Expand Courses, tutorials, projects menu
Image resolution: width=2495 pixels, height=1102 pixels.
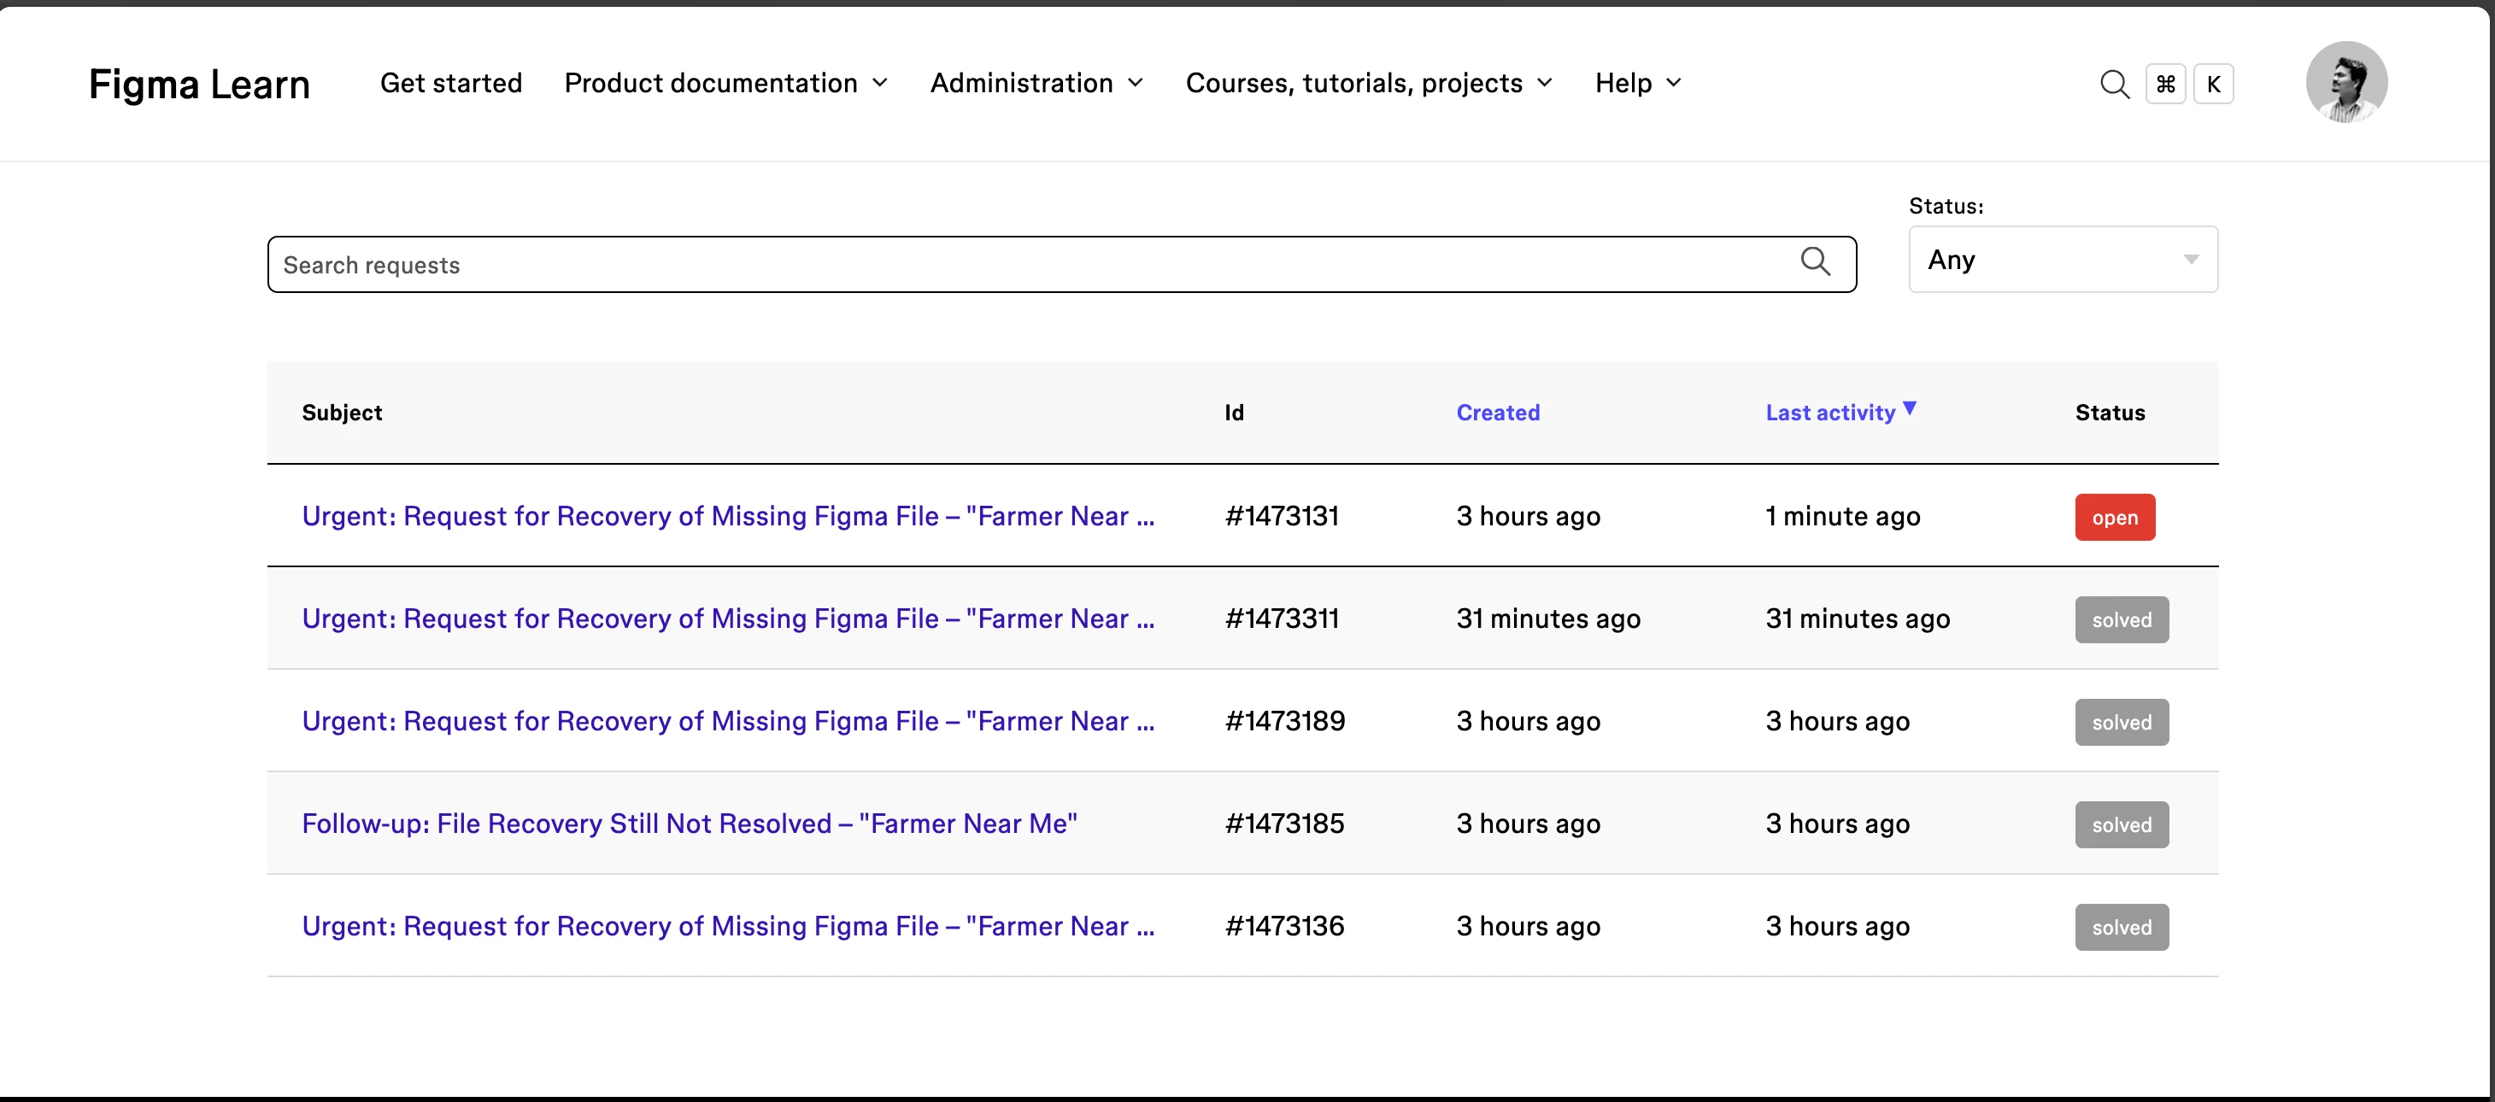pyautogui.click(x=1369, y=83)
